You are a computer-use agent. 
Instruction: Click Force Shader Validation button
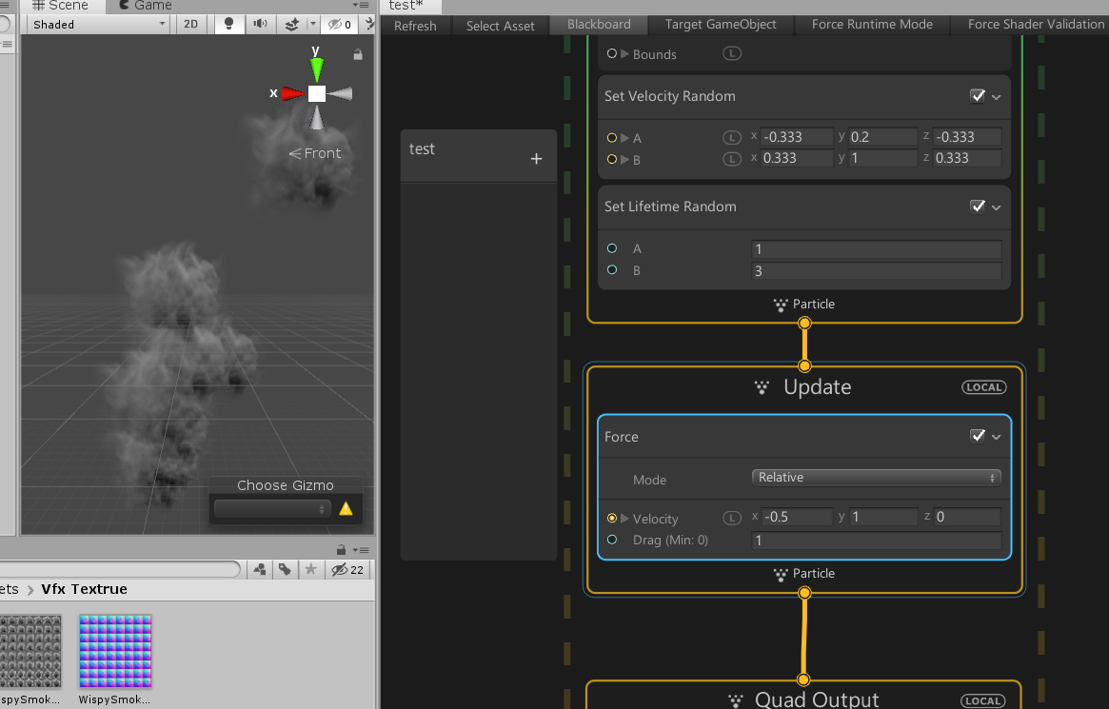tap(1036, 24)
